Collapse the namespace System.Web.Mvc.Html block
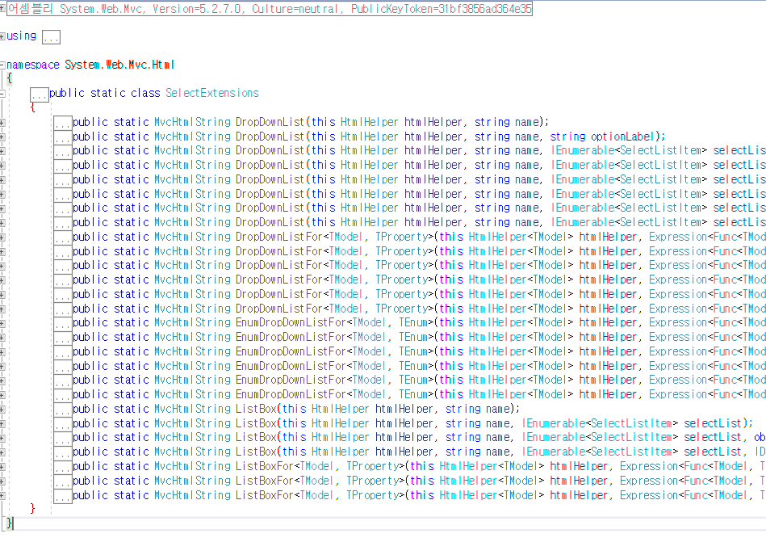 (x=2, y=65)
